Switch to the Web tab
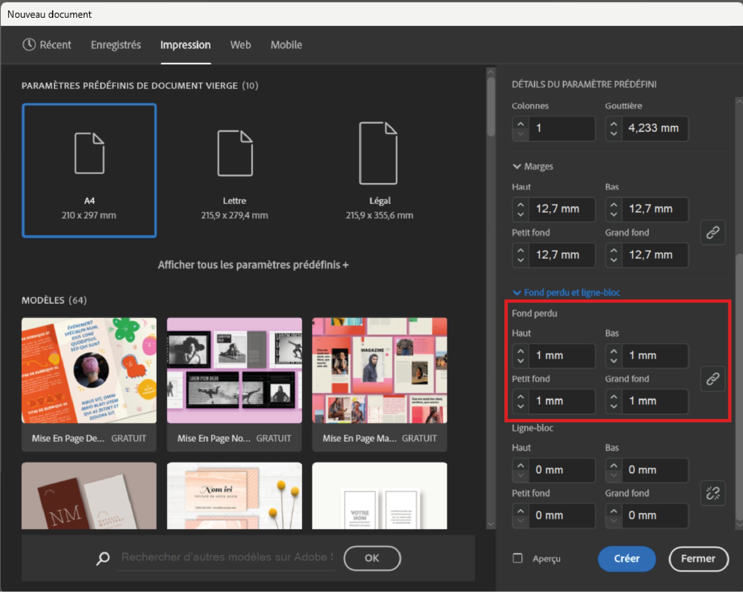 241,45
